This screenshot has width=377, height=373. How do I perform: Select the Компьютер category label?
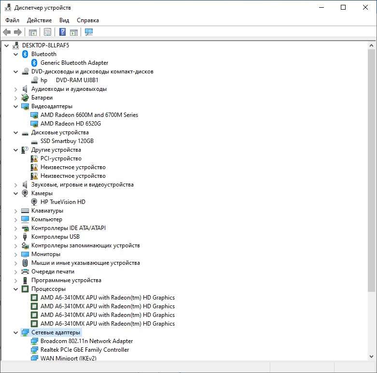tap(47, 219)
